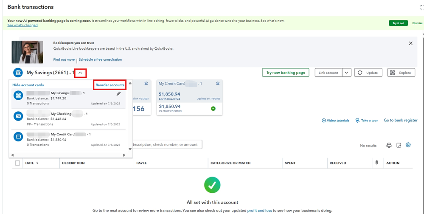Click the Find out more link
Viewport: 424px width, 214px height.
(x=64, y=59)
